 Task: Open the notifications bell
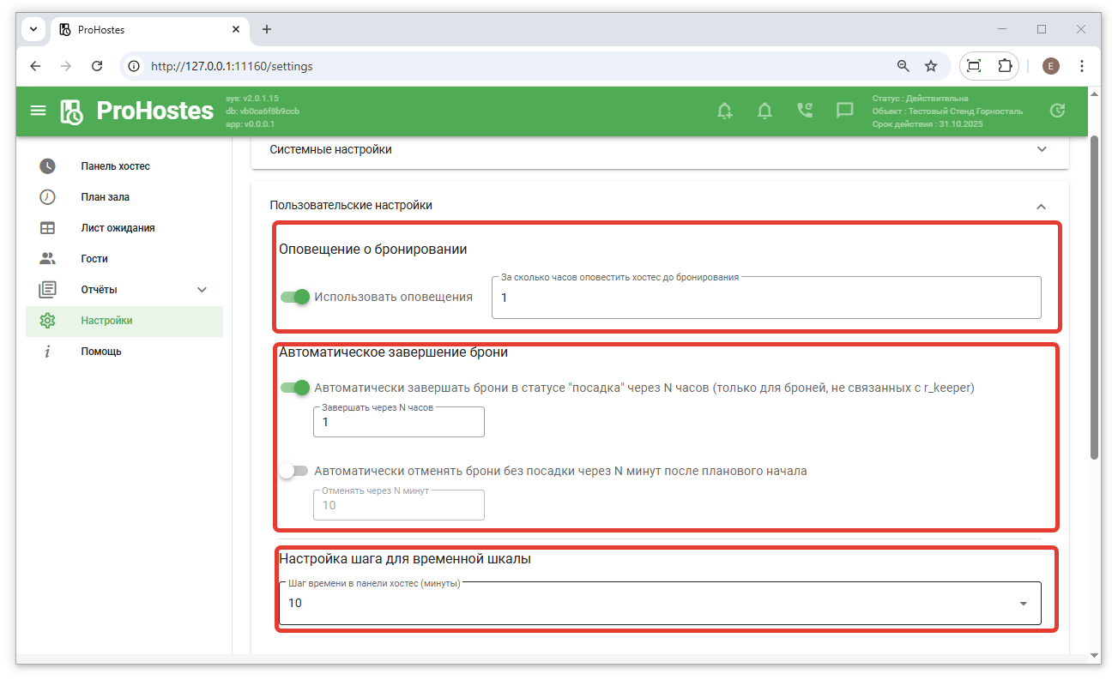[x=764, y=111]
